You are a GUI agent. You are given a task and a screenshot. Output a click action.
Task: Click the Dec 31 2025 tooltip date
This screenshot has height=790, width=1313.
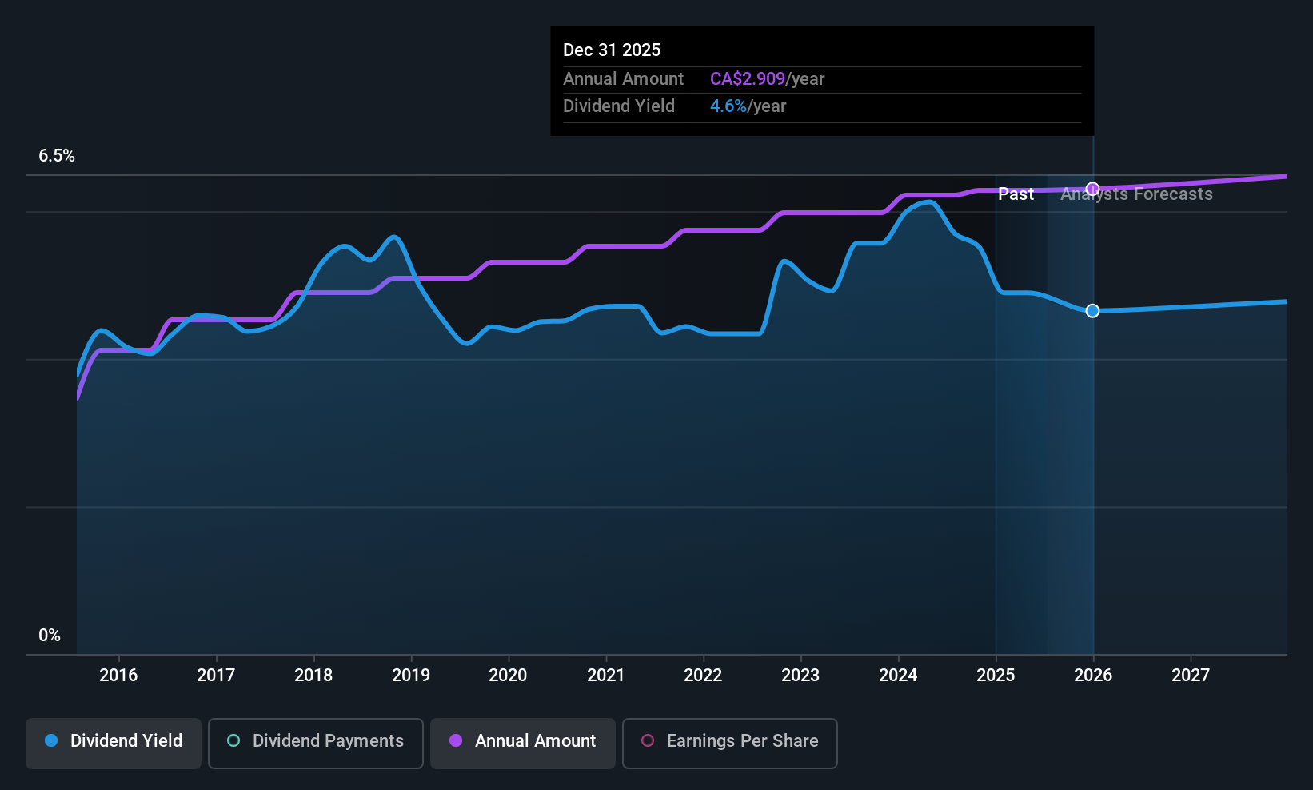(x=612, y=50)
